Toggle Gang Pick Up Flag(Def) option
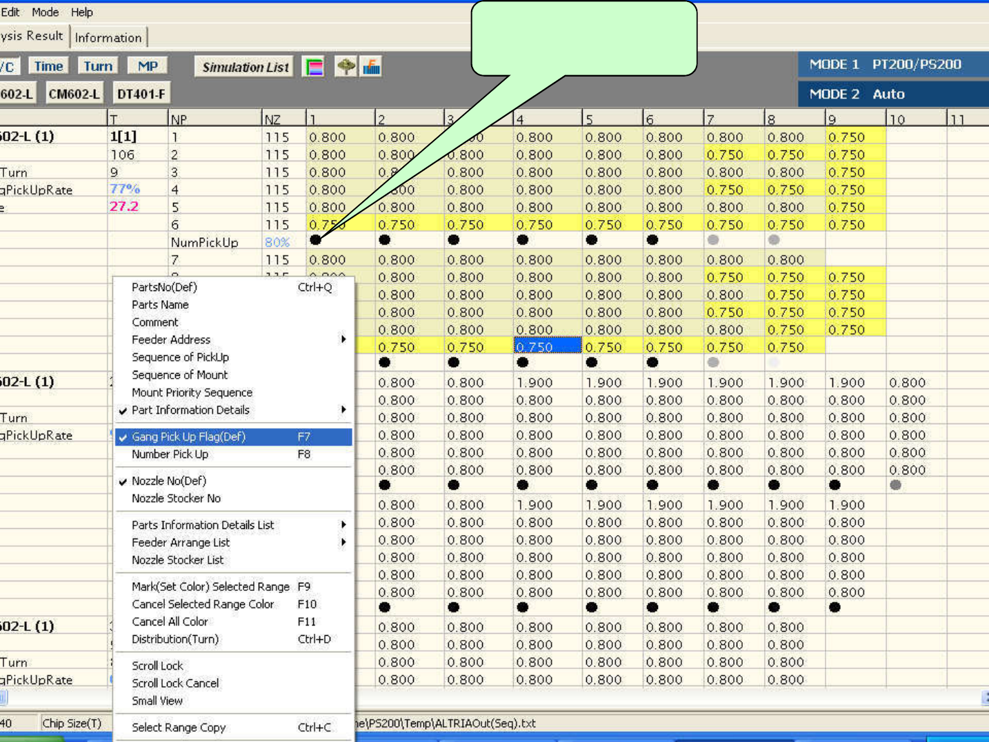The height and width of the screenshot is (742, 989). pyautogui.click(x=188, y=437)
